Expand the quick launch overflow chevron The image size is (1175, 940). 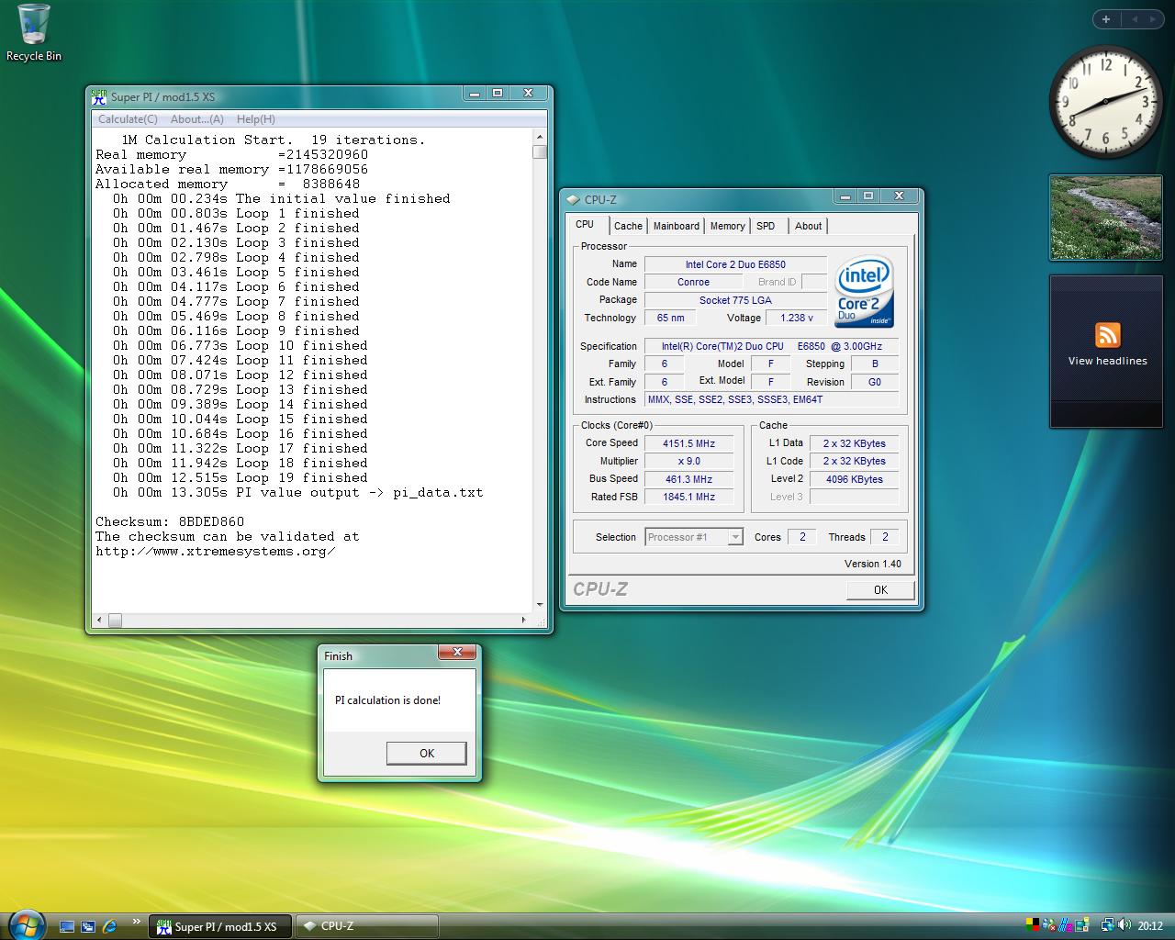tap(137, 922)
